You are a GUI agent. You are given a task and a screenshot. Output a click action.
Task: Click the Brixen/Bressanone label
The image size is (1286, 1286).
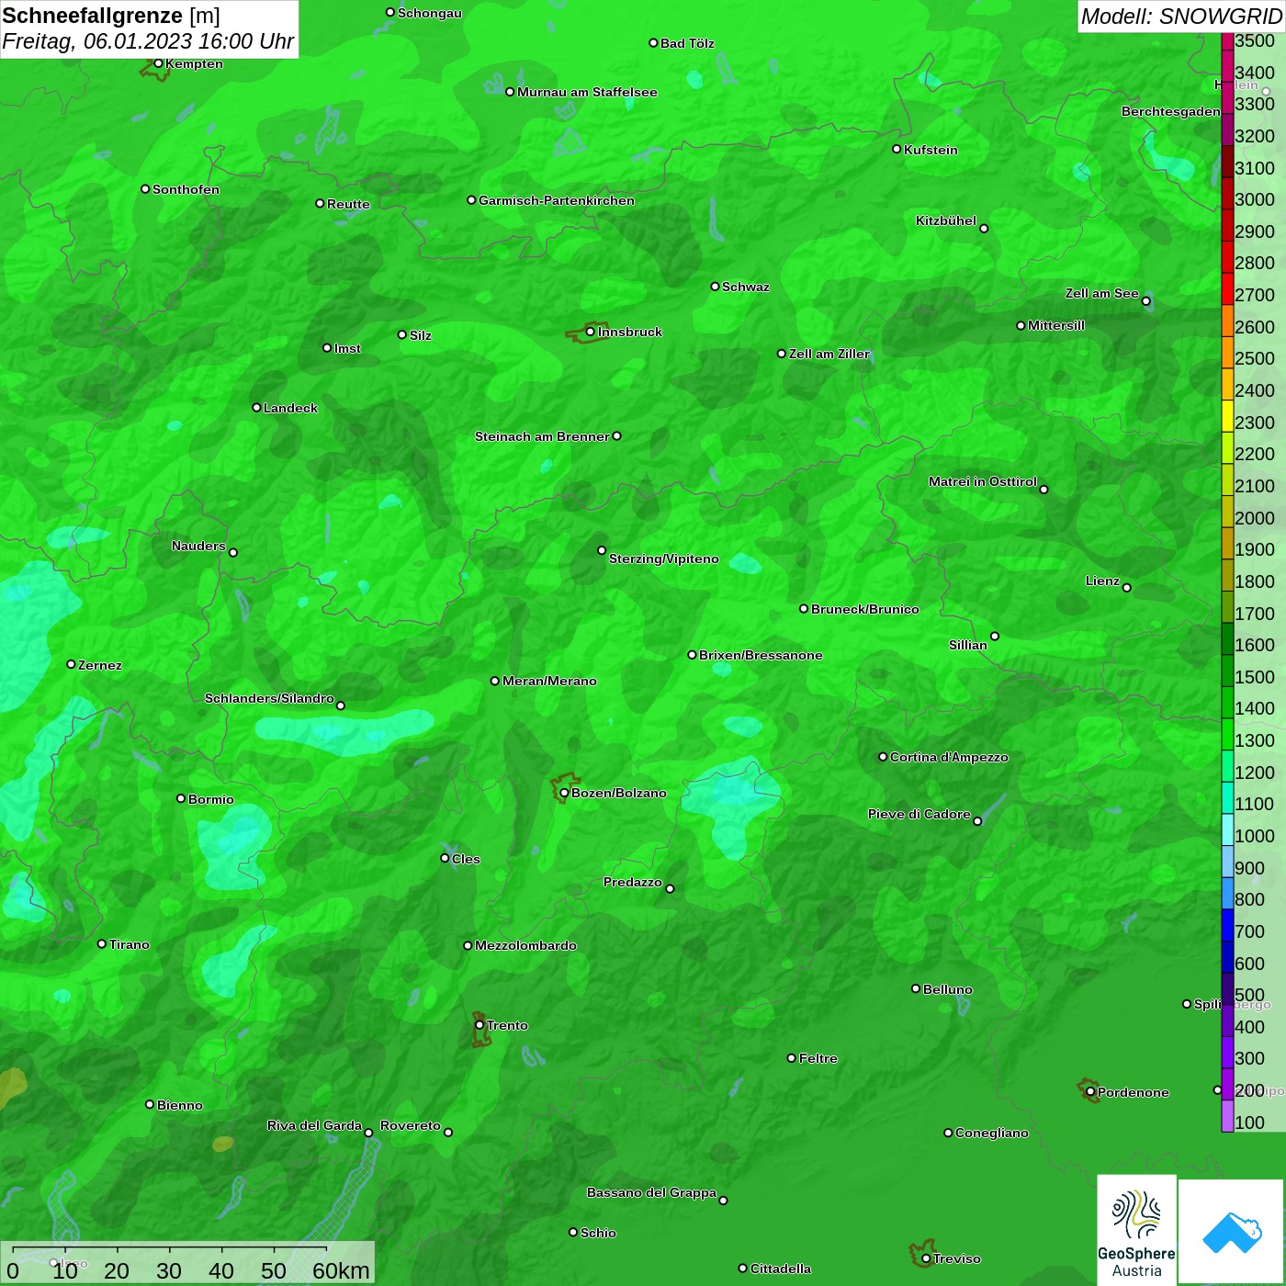pyautogui.click(x=761, y=655)
